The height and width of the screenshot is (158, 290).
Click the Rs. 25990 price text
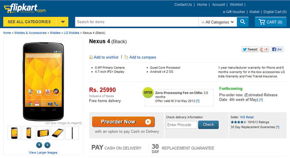pos(102,90)
